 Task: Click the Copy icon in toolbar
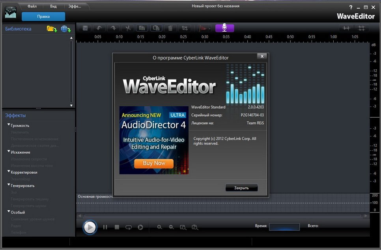coord(142,28)
